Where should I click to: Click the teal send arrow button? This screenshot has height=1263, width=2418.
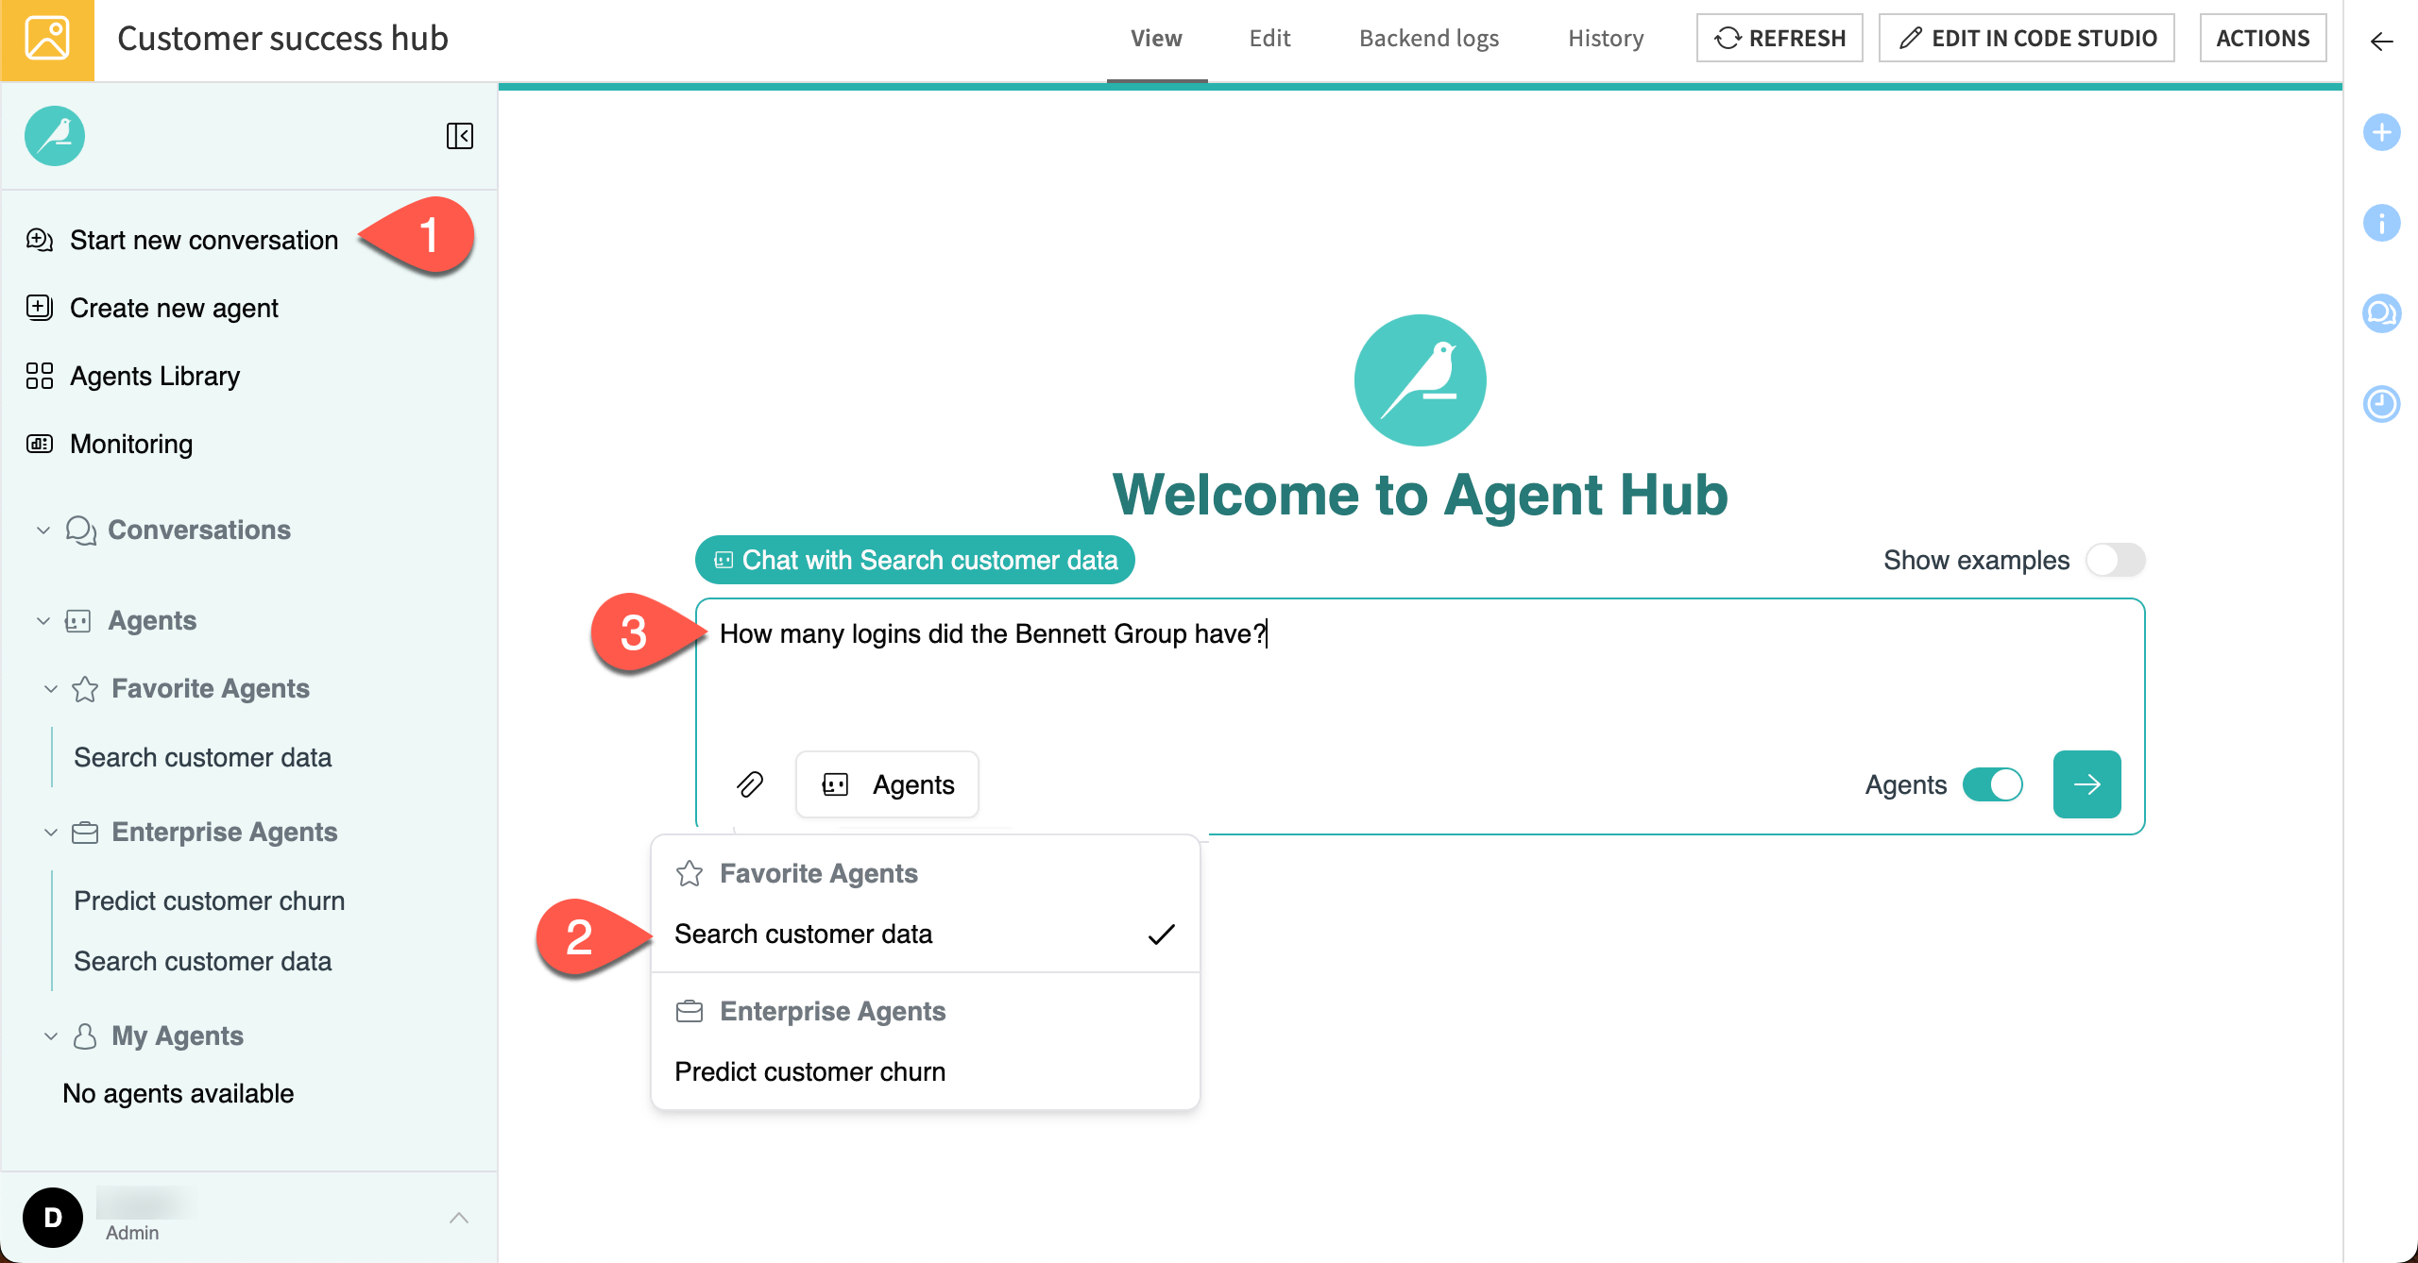[x=2087, y=784]
